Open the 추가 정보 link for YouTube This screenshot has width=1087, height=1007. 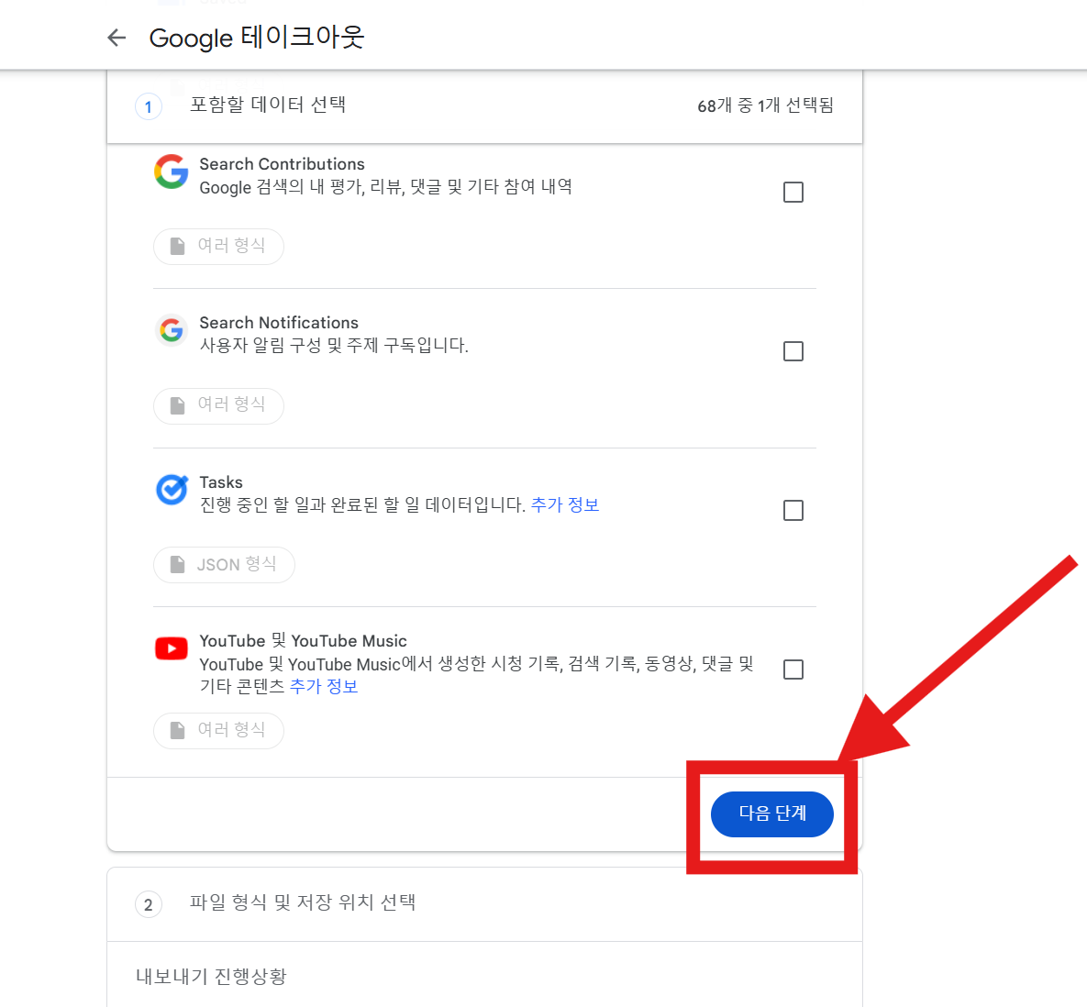pos(323,686)
